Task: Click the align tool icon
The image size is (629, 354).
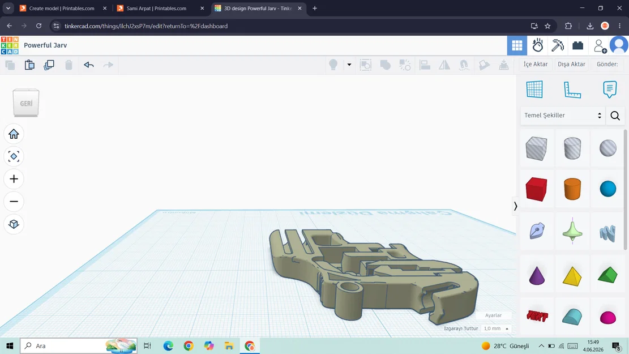Action: pos(425,65)
